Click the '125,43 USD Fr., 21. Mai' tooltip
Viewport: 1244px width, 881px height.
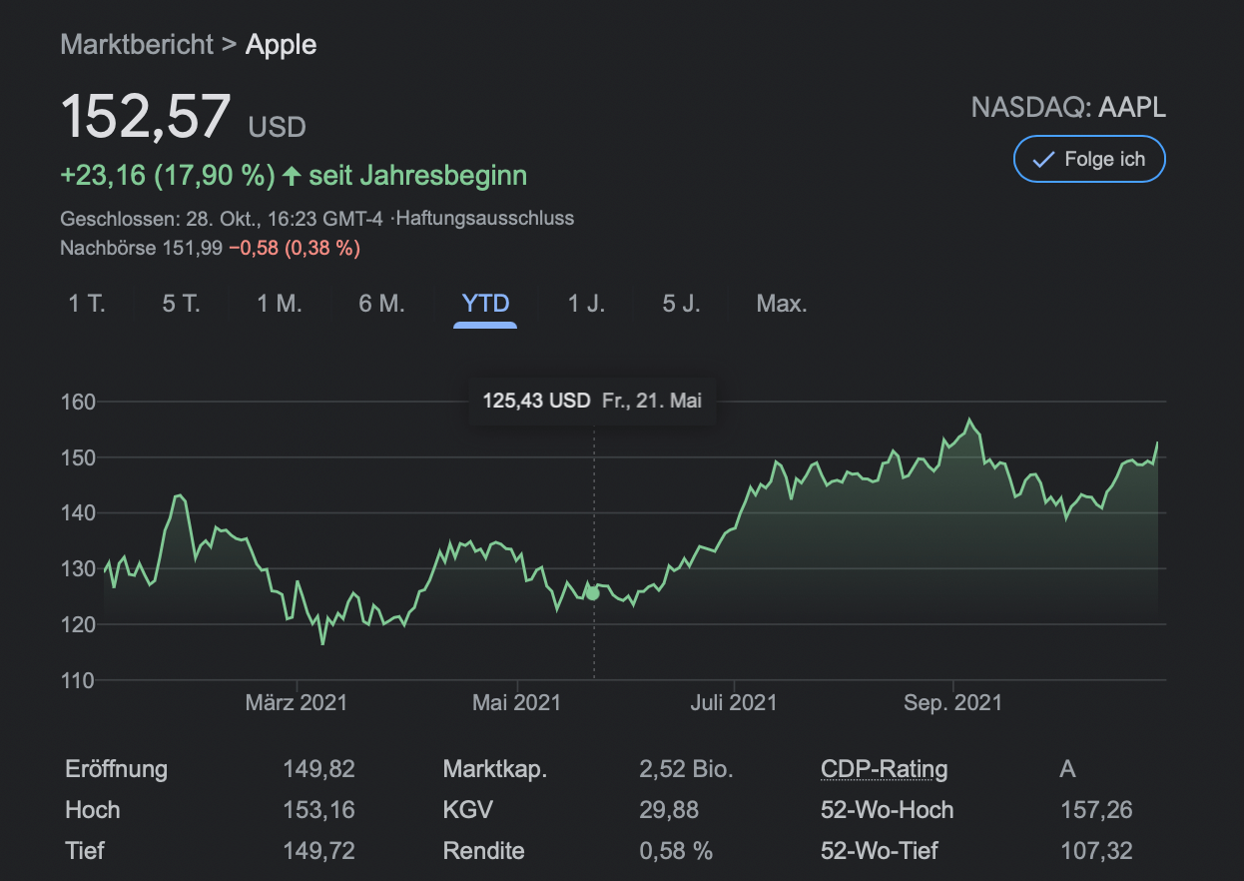pyautogui.click(x=593, y=401)
